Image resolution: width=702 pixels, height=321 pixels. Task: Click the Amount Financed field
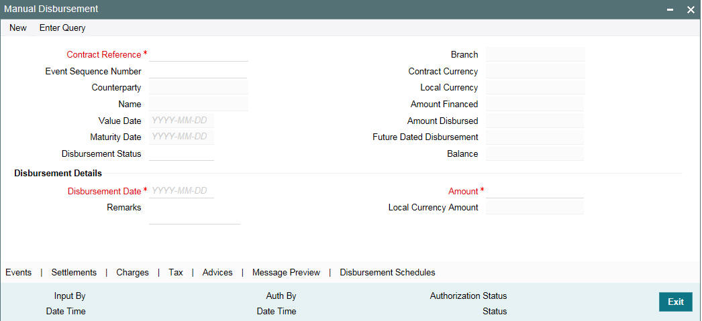pos(535,104)
